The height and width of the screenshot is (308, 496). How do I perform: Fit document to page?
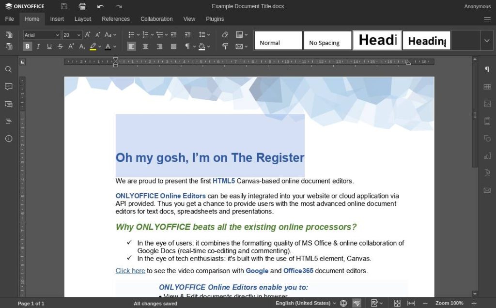click(397, 303)
